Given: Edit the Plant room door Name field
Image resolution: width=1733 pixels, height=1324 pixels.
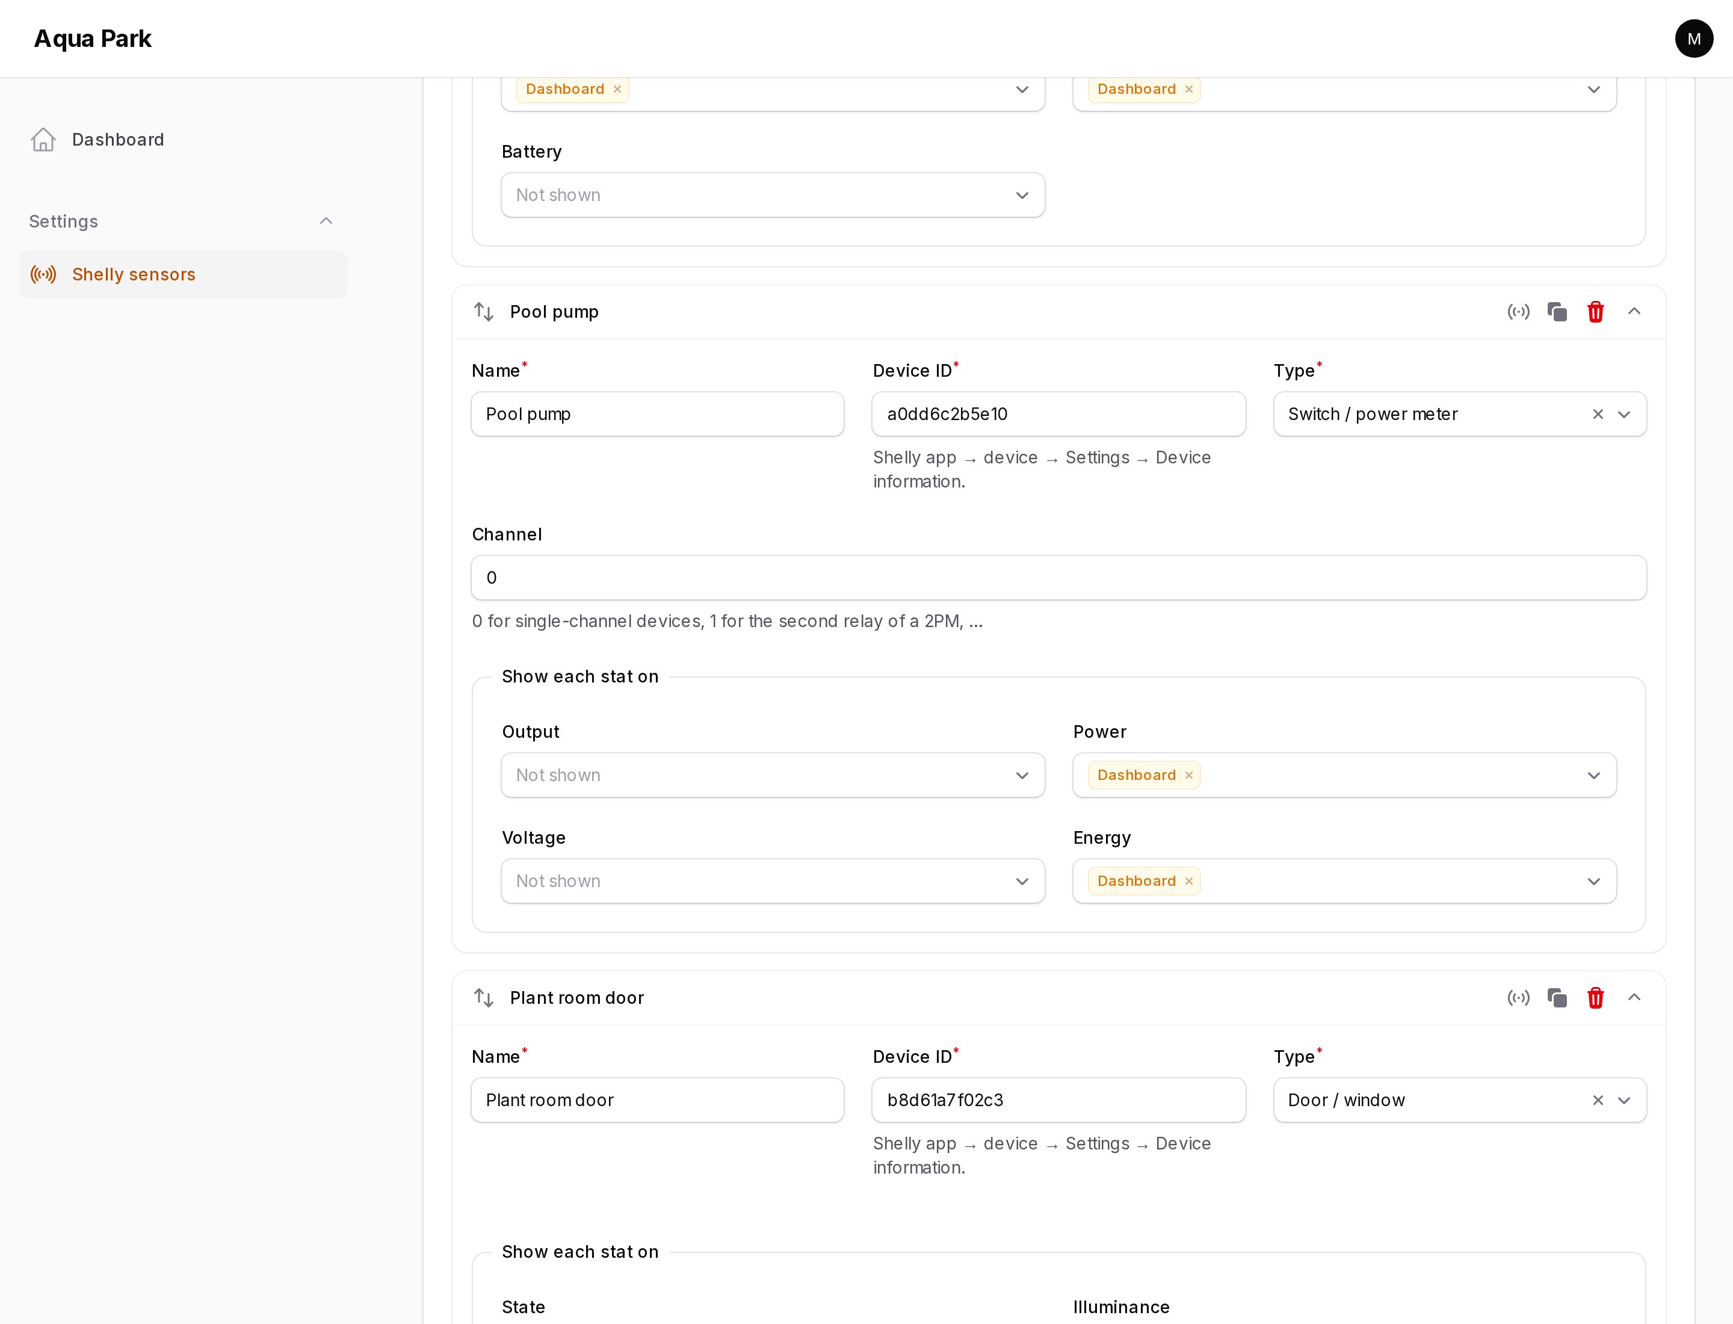Looking at the screenshot, I should pos(657,1100).
